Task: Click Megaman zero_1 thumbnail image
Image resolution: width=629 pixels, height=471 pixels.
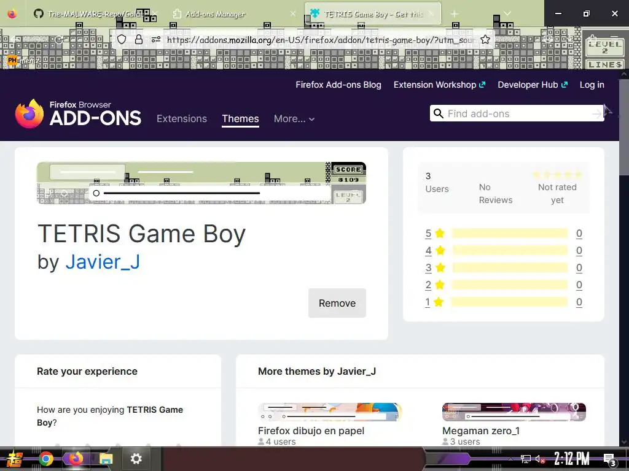Action: 514,412
